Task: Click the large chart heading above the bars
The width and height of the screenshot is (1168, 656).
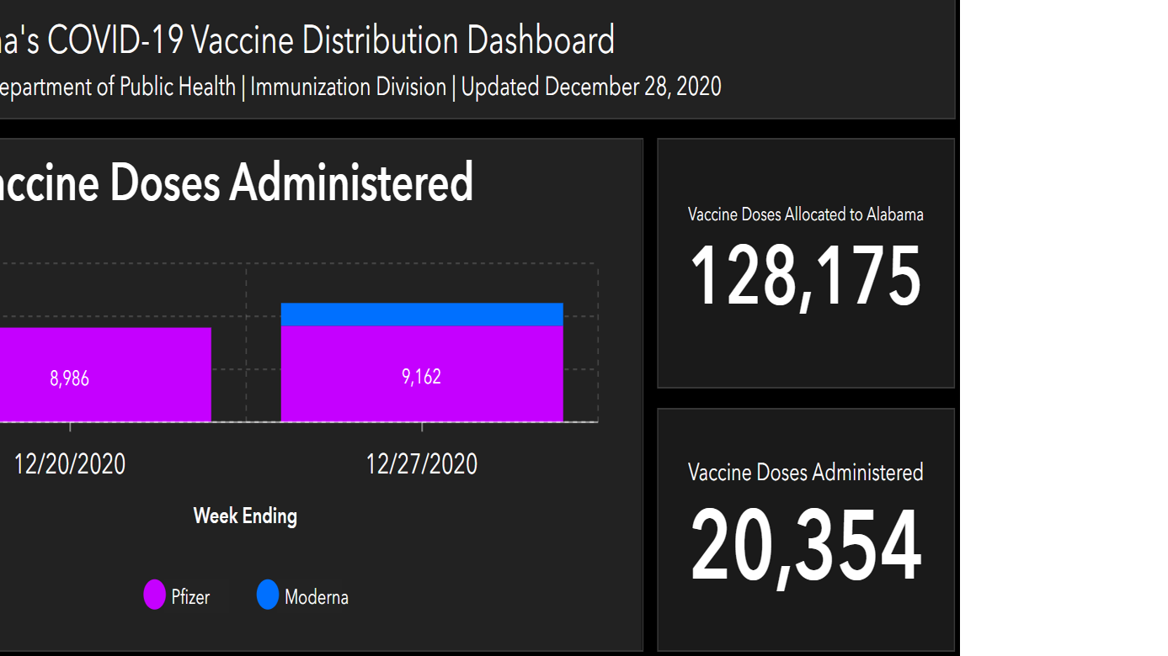Action: click(236, 182)
